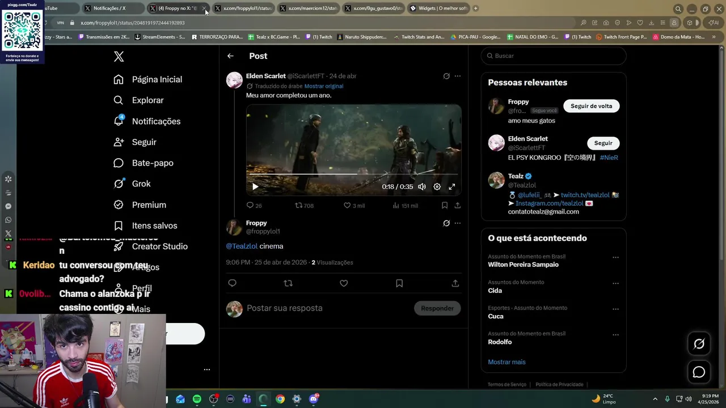Open StreamElements bookmark
Viewport: 726px width, 408px height.
pos(159,37)
